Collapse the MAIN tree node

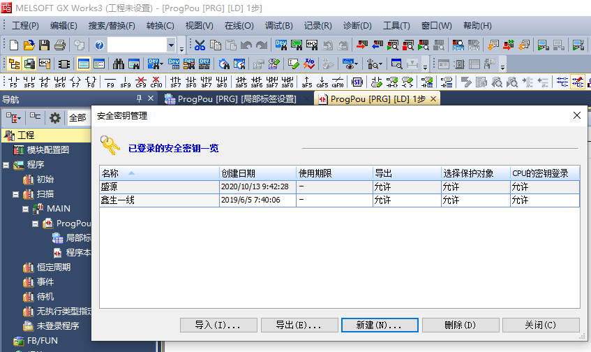coord(26,209)
